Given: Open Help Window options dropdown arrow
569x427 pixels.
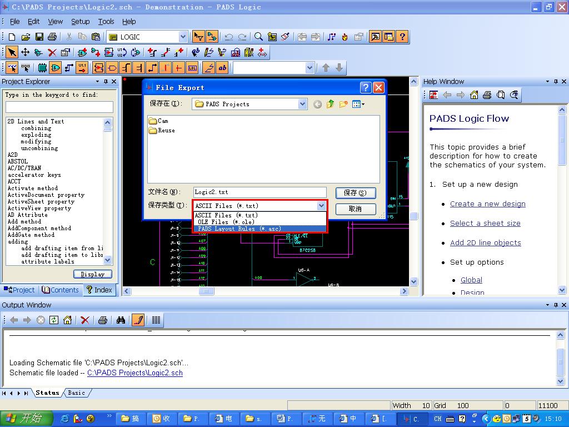Looking at the screenshot, I should click(547, 82).
